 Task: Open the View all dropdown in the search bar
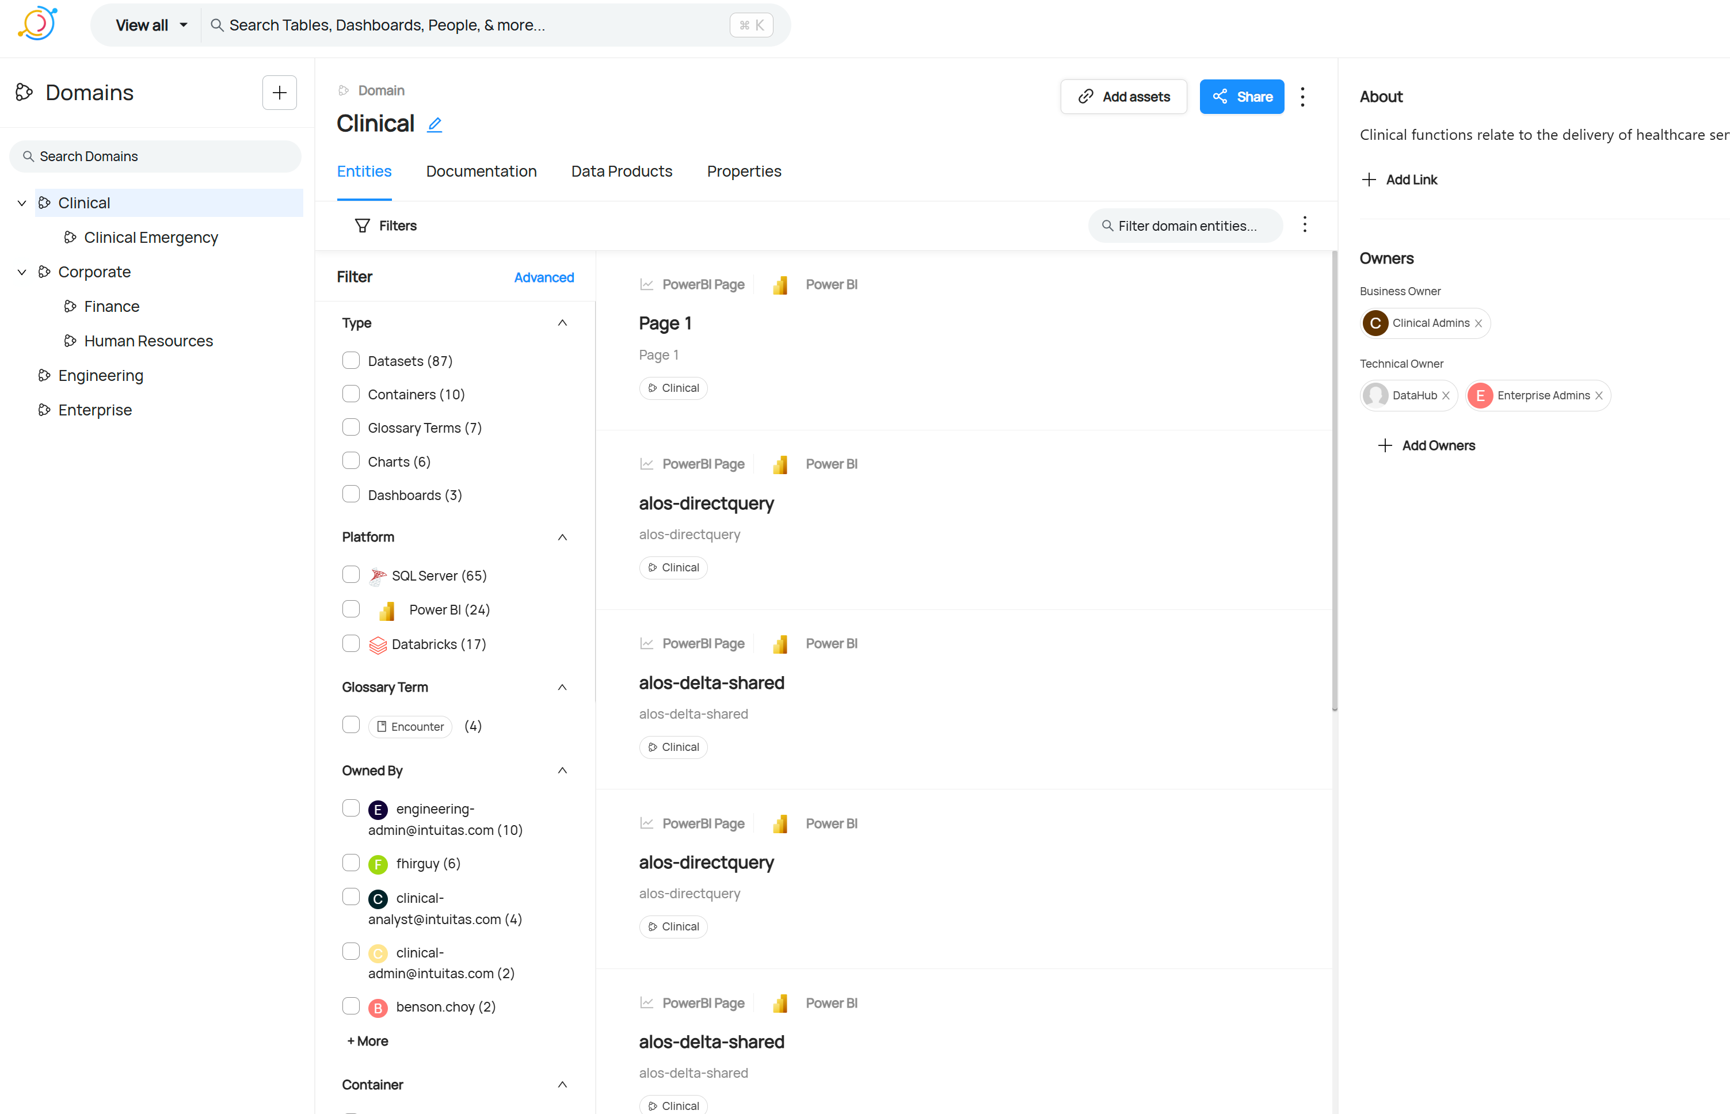(151, 25)
